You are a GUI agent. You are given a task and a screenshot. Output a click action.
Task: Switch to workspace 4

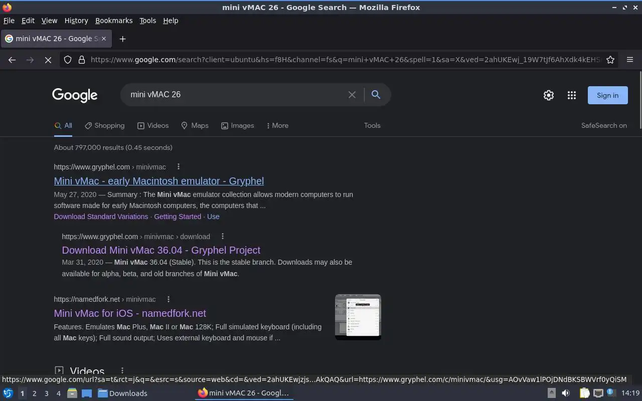[x=58, y=393]
